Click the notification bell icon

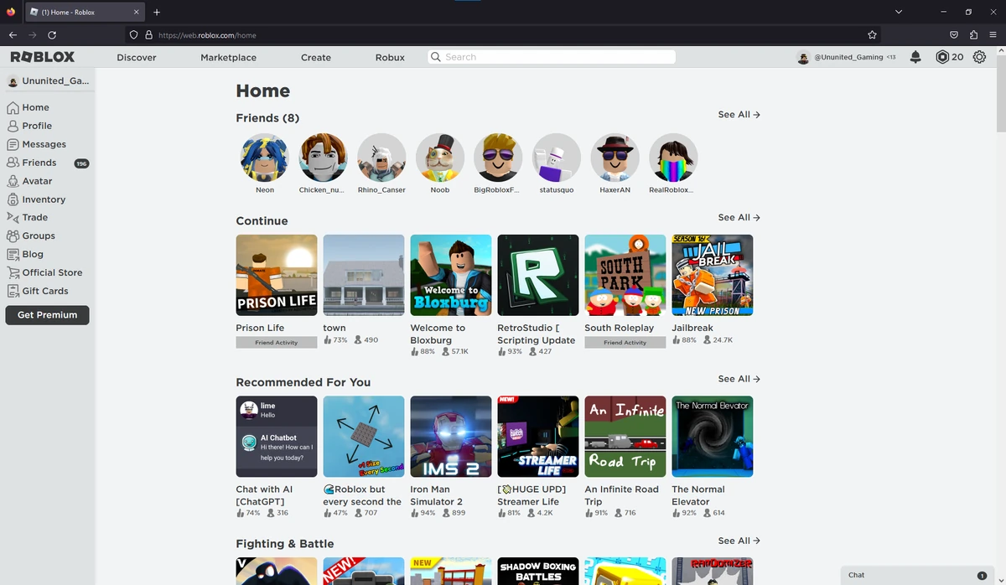pyautogui.click(x=915, y=57)
